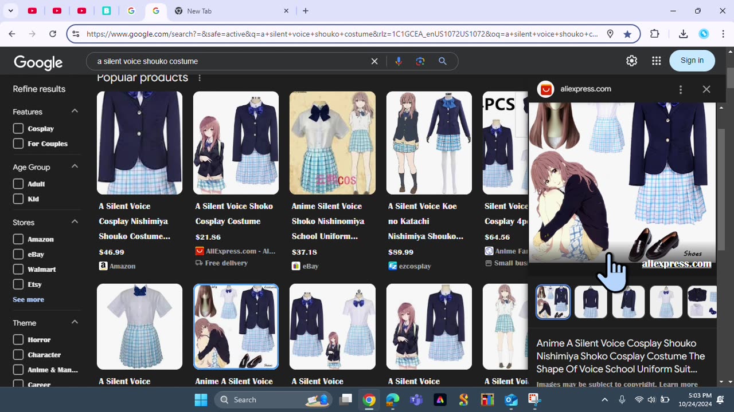This screenshot has width=734, height=412.
Task: Check the Character theme filter
Action: (18, 355)
